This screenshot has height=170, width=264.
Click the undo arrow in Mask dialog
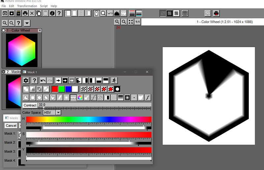(x=43, y=80)
